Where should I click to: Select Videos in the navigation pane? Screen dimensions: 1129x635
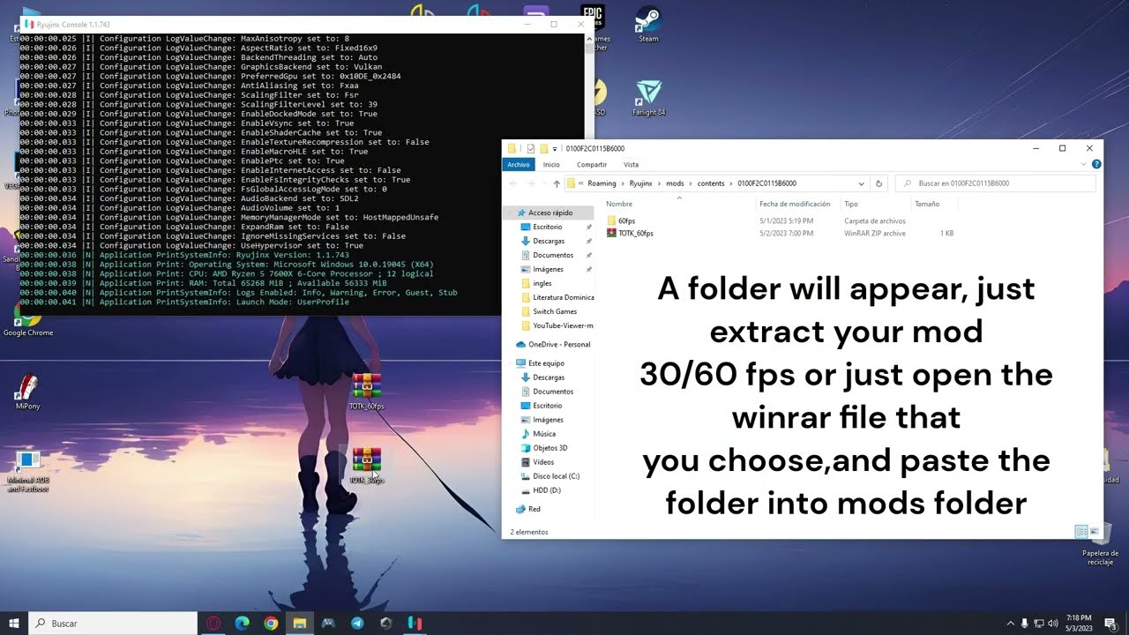click(542, 462)
